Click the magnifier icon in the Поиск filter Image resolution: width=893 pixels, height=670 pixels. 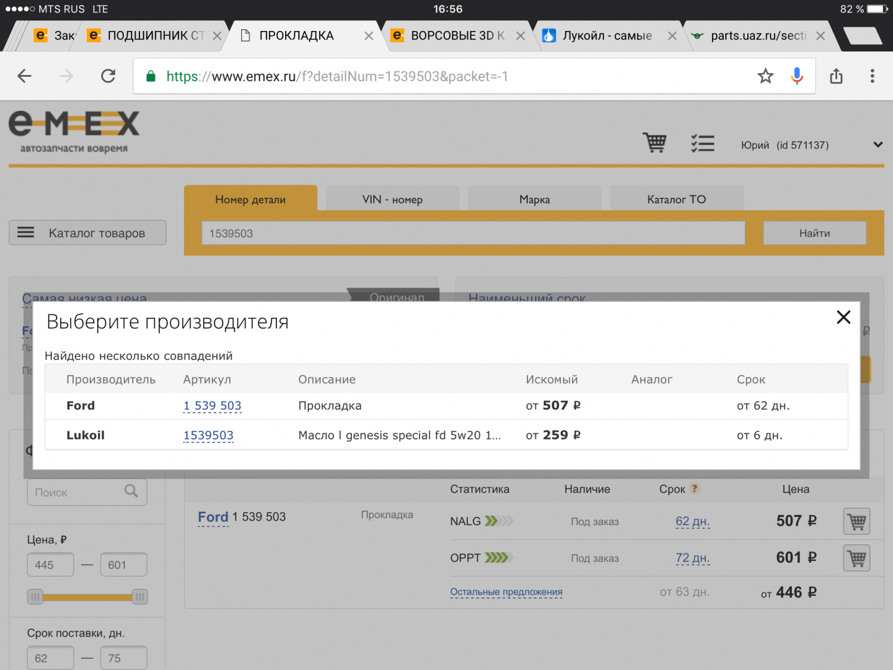click(x=131, y=491)
